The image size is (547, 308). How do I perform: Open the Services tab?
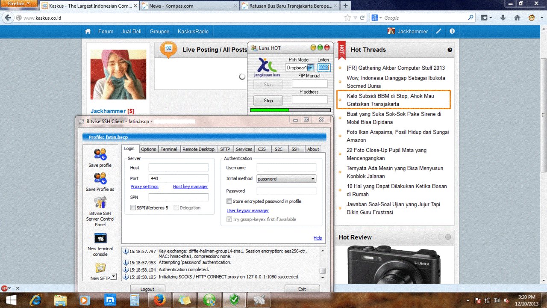(x=244, y=149)
